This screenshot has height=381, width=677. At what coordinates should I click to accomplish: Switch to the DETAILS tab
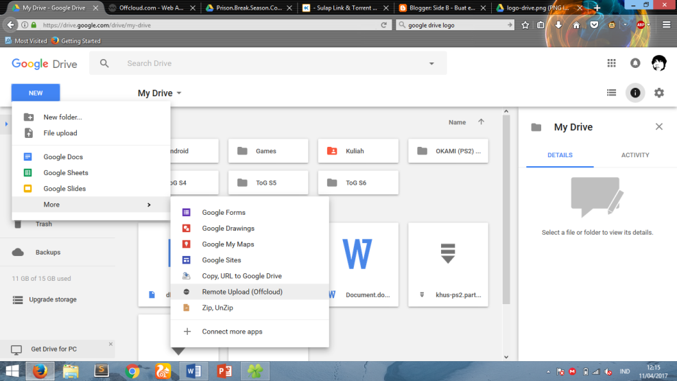[560, 155]
